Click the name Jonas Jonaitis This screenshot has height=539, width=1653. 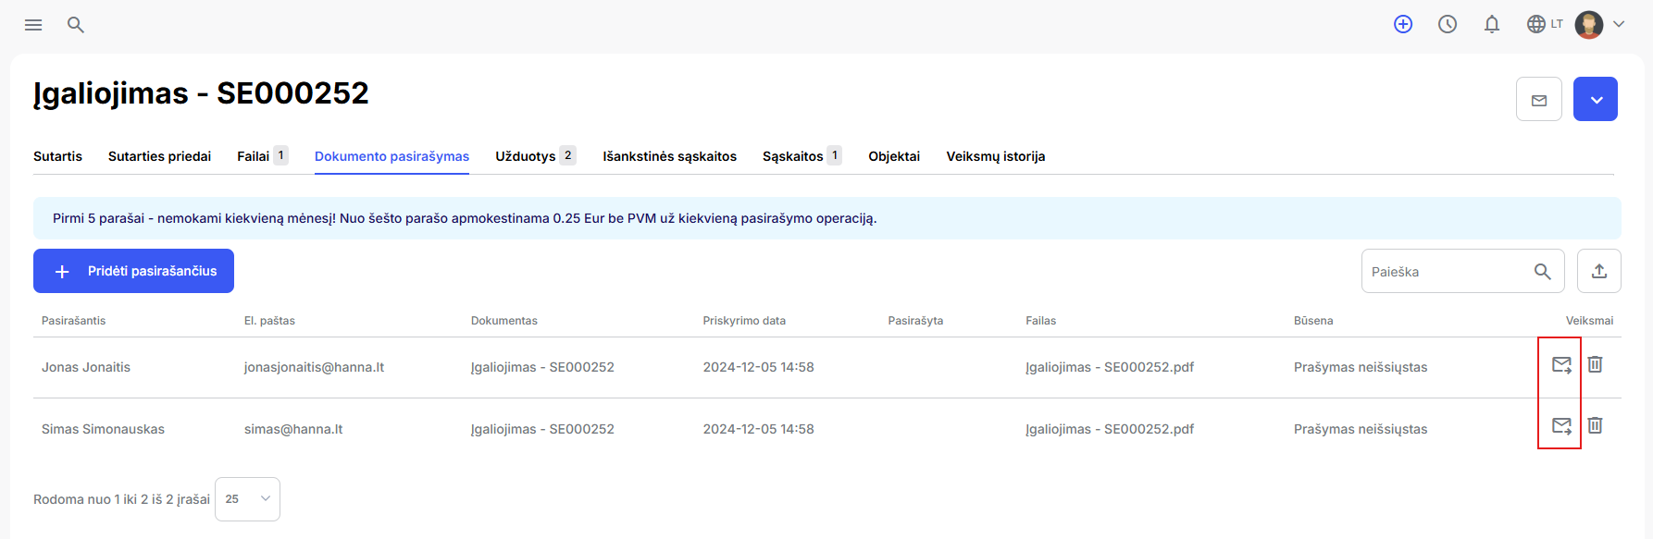point(86,367)
